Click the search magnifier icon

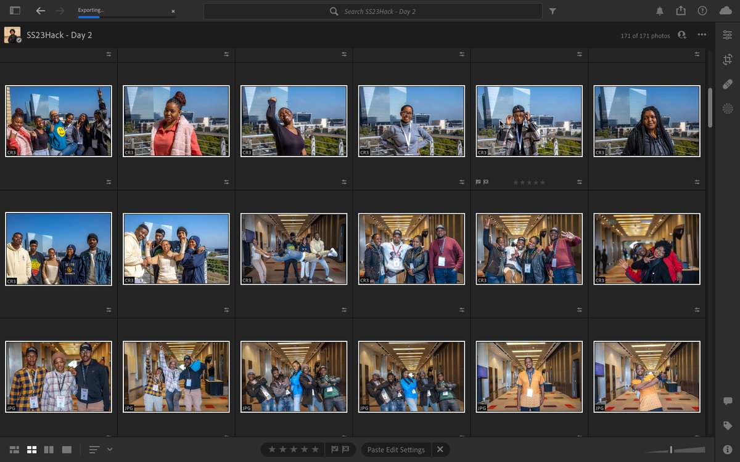pyautogui.click(x=334, y=11)
